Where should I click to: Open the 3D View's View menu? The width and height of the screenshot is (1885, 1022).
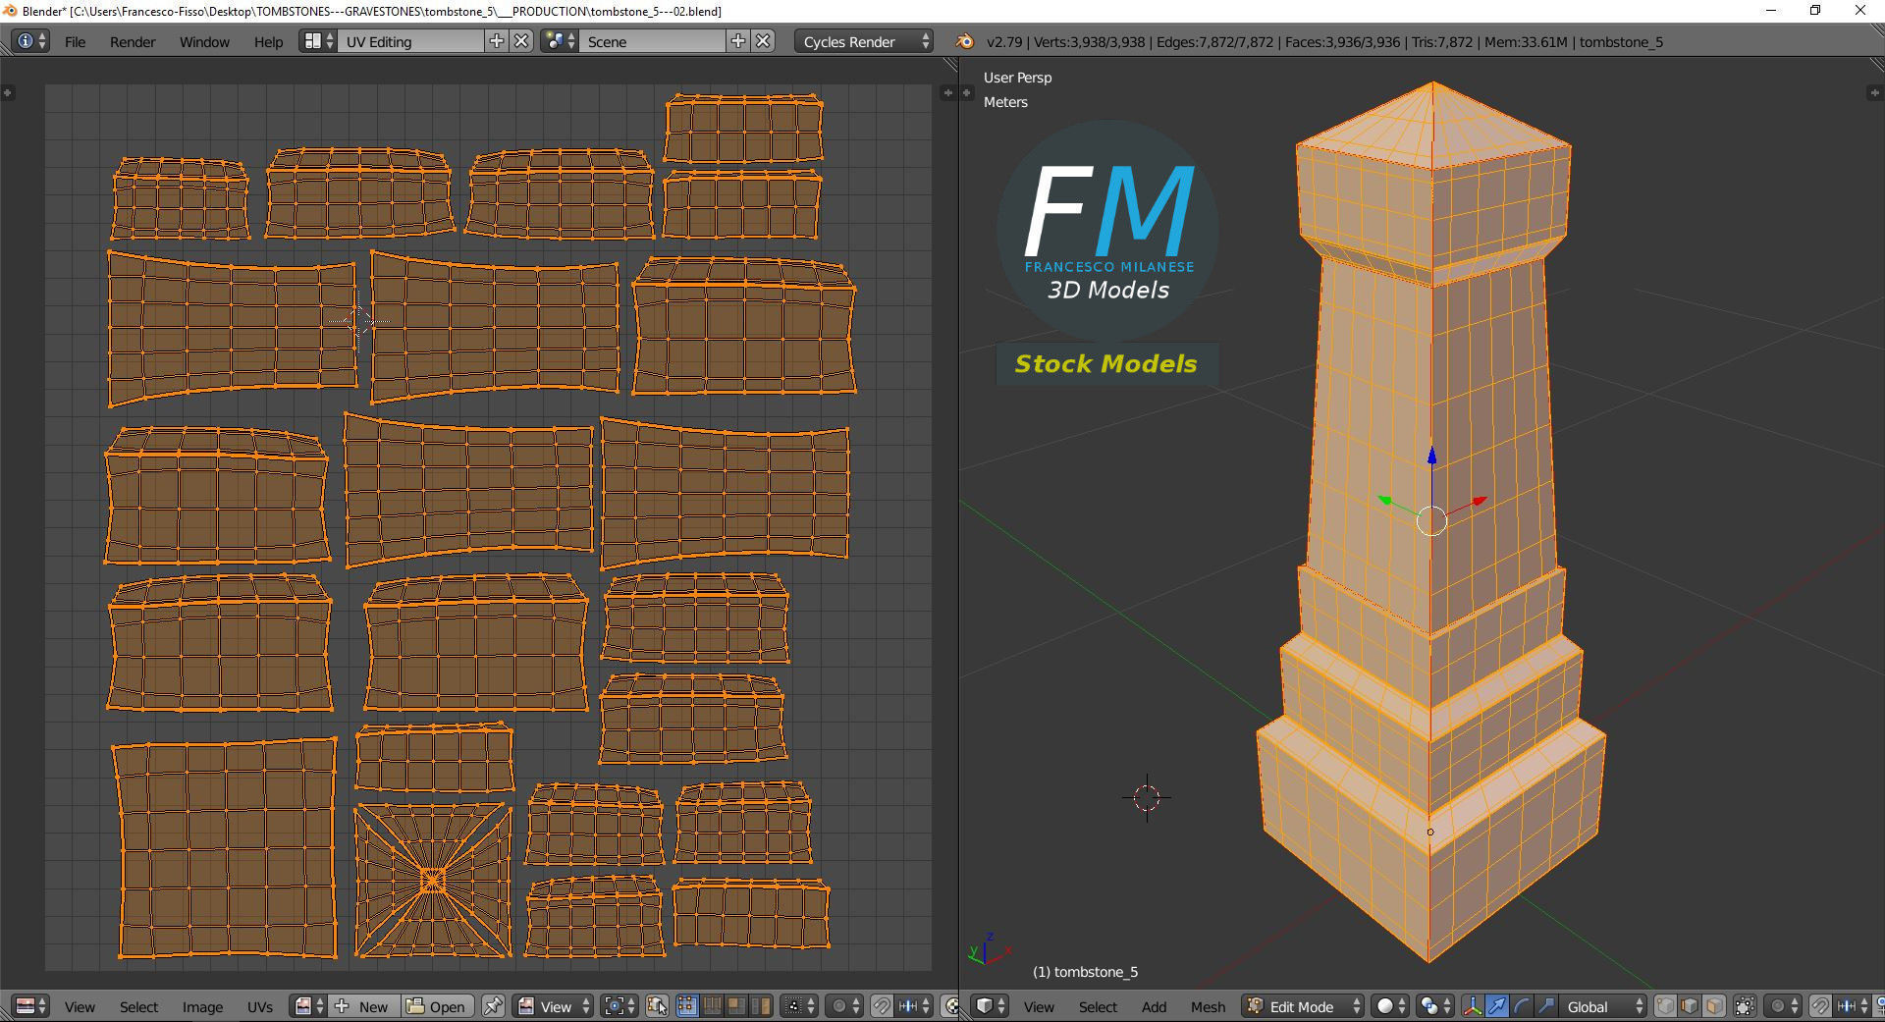(1039, 1006)
